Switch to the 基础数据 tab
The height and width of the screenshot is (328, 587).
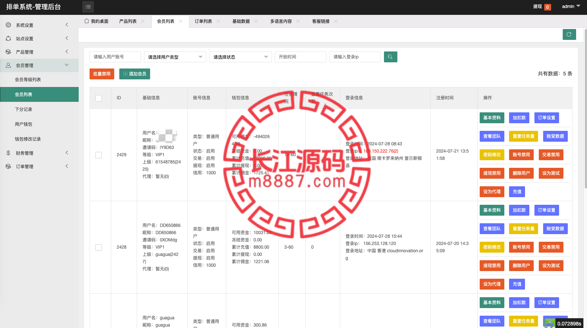(x=241, y=21)
